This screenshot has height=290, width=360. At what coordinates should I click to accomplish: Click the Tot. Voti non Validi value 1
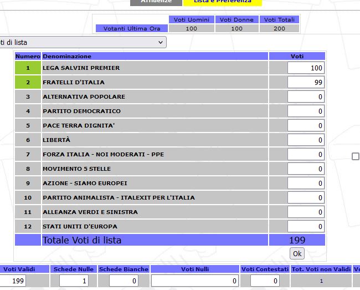point(321,281)
